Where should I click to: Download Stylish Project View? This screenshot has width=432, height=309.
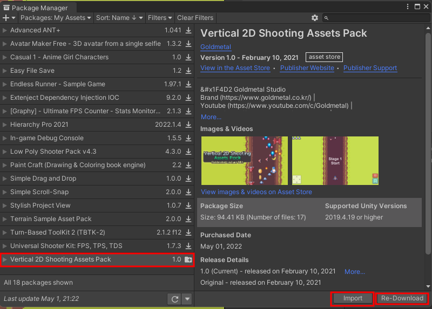coord(188,205)
